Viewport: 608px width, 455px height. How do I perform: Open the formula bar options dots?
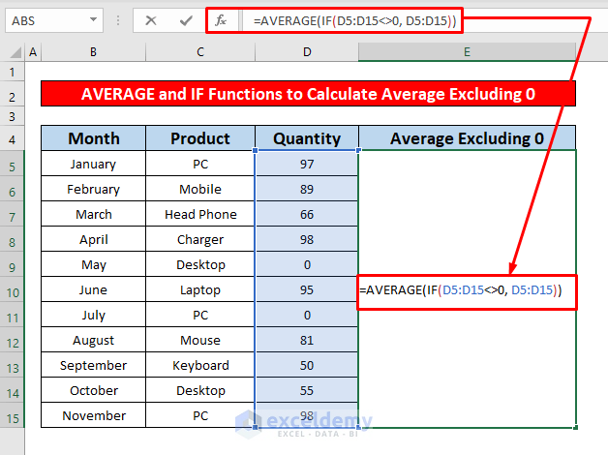[x=118, y=20]
